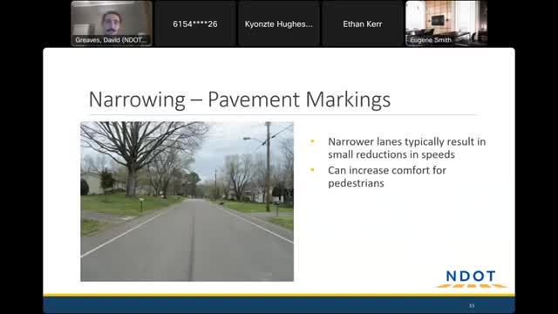Viewport: 558px width, 314px height.
Task: Select the Ethan Kerr participant tile
Action: (x=363, y=24)
